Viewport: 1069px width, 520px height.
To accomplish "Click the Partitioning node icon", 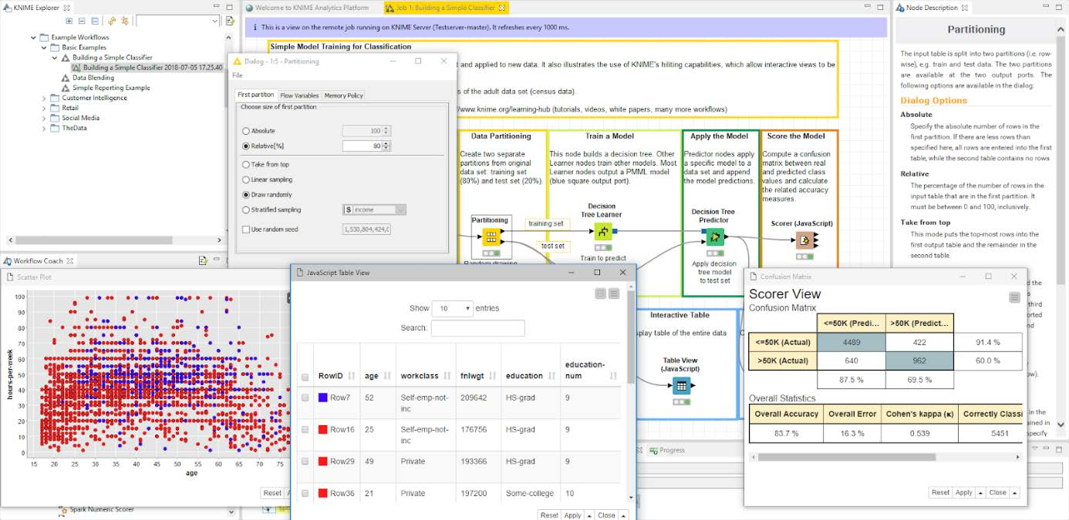I will point(491,237).
